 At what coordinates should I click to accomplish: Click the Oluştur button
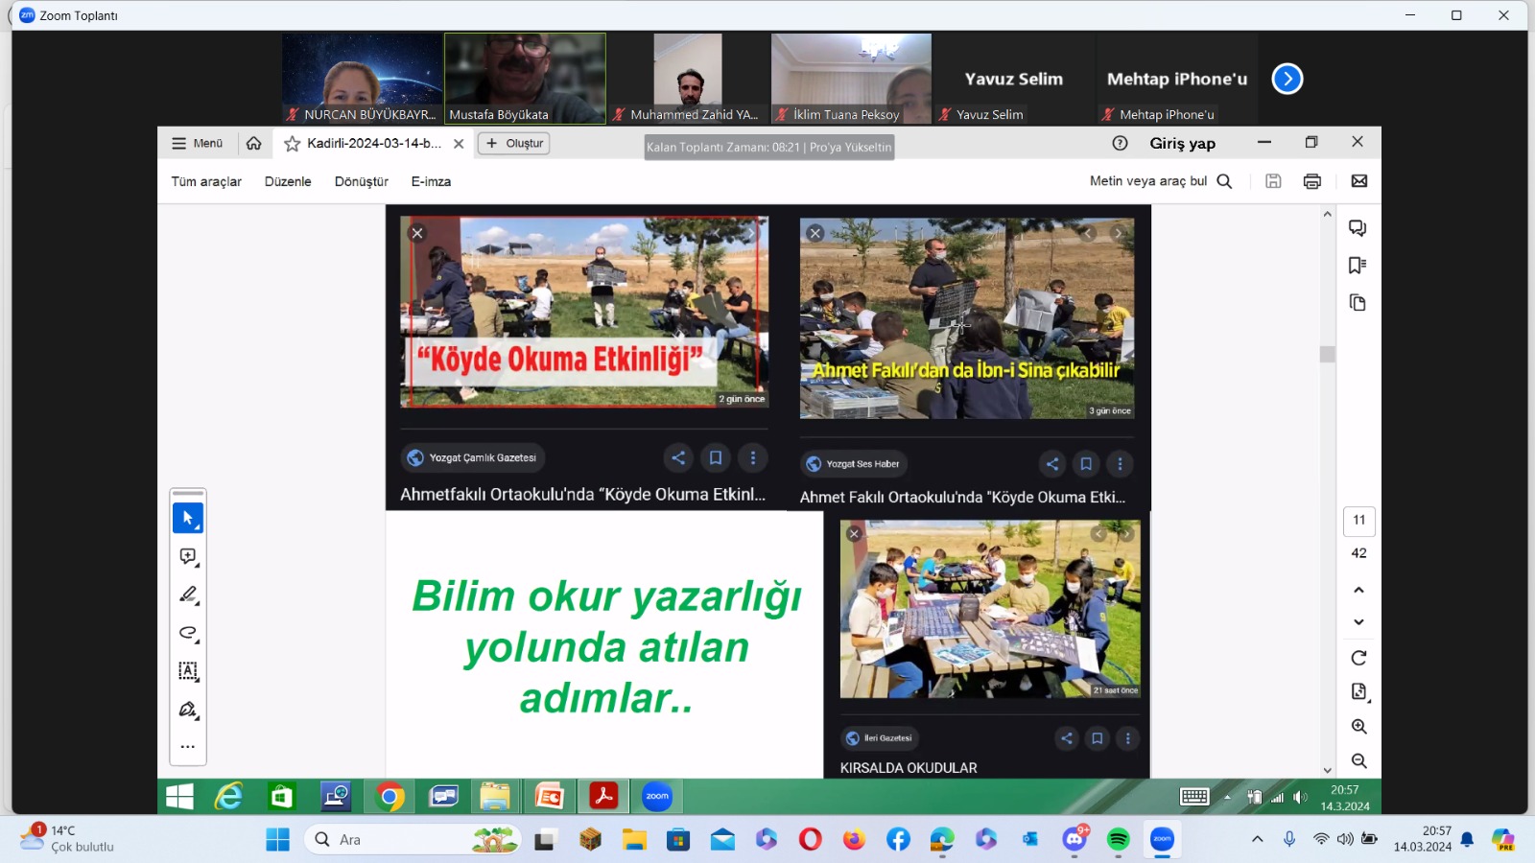(x=514, y=144)
